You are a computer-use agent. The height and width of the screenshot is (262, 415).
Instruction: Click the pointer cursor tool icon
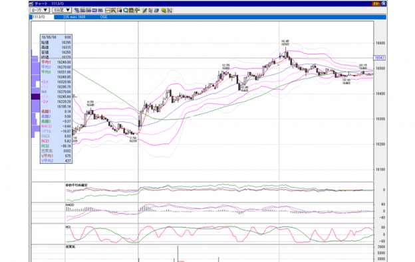coord(150,11)
